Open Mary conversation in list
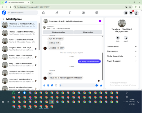The image size is (142, 113). pyautogui.click(x=19, y=65)
